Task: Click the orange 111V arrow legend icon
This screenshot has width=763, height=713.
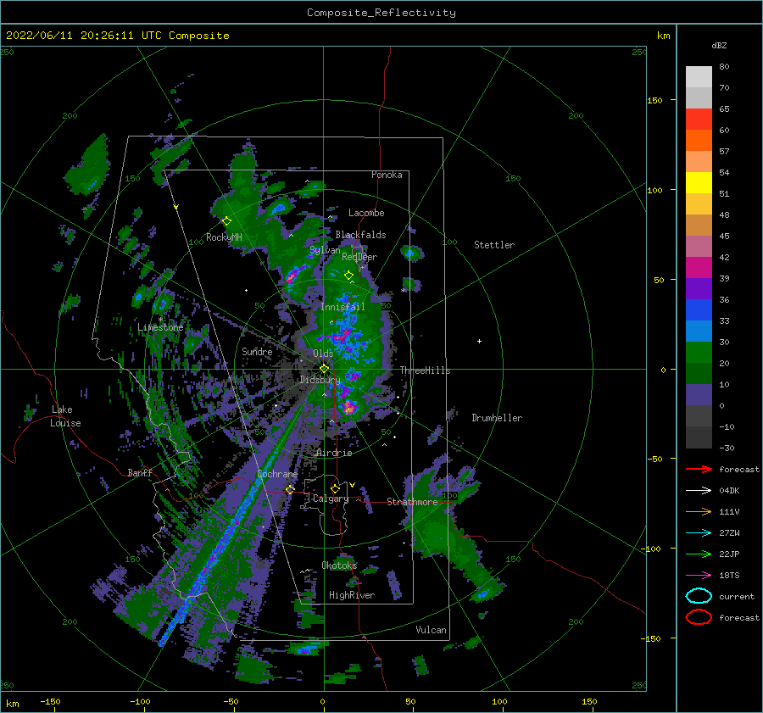Action: 699,511
